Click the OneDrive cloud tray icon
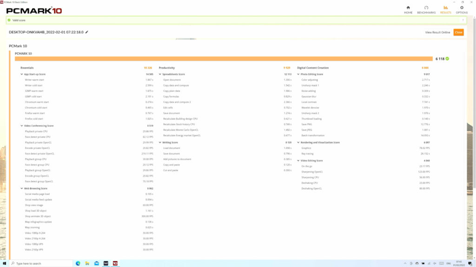476x267 pixels. [417, 263]
